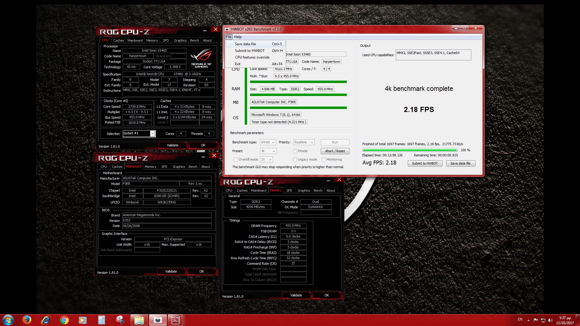
Task: Choose Submit to HWBOT menu entry
Action: tap(255, 51)
